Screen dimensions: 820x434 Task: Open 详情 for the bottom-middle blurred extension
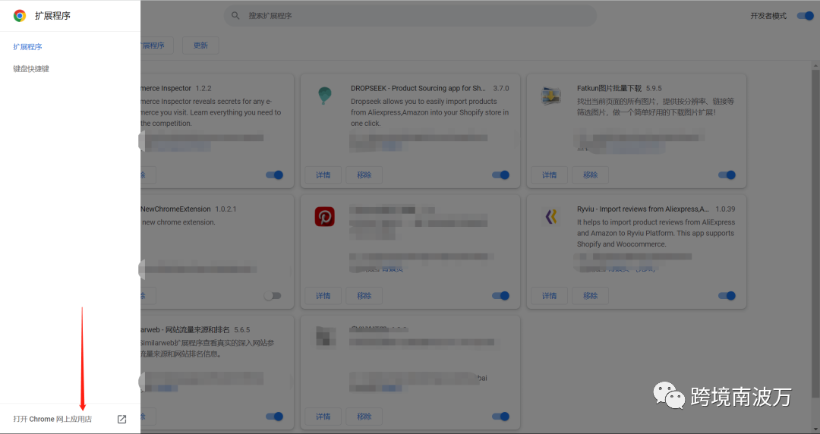[x=323, y=417]
